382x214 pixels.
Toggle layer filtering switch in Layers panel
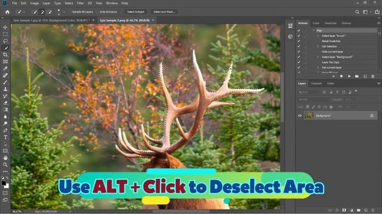356,91
